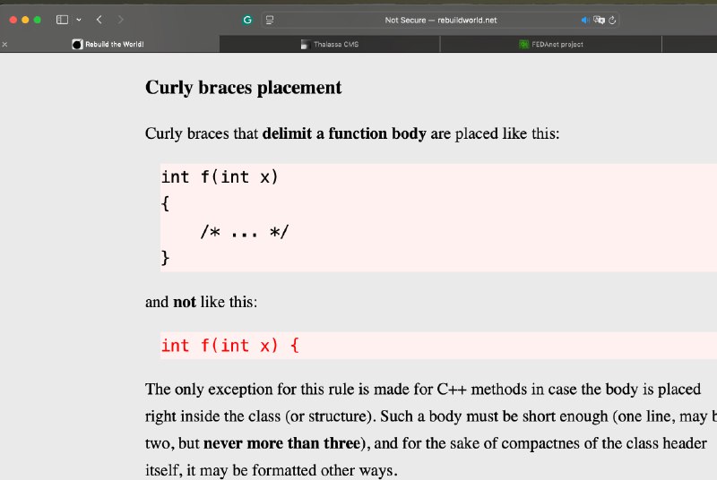Click the paragraph starting "The only exception"
This screenshot has height=480, width=717.
(423, 430)
